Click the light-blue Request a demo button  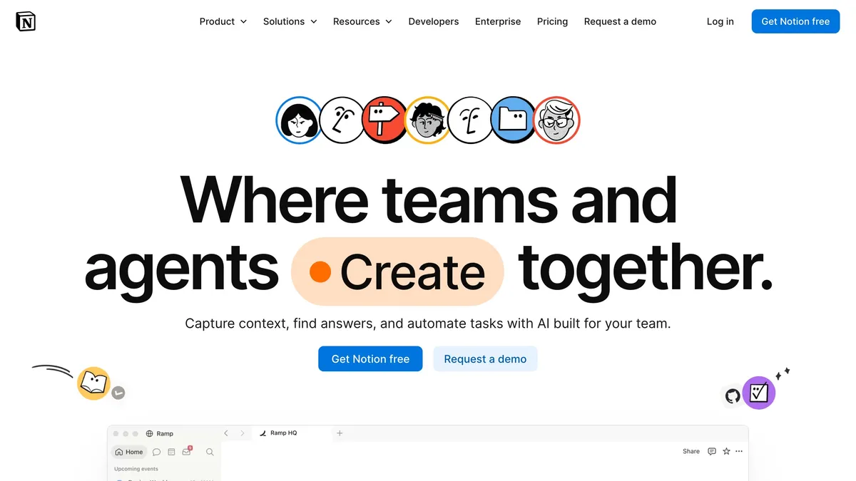pyautogui.click(x=485, y=359)
